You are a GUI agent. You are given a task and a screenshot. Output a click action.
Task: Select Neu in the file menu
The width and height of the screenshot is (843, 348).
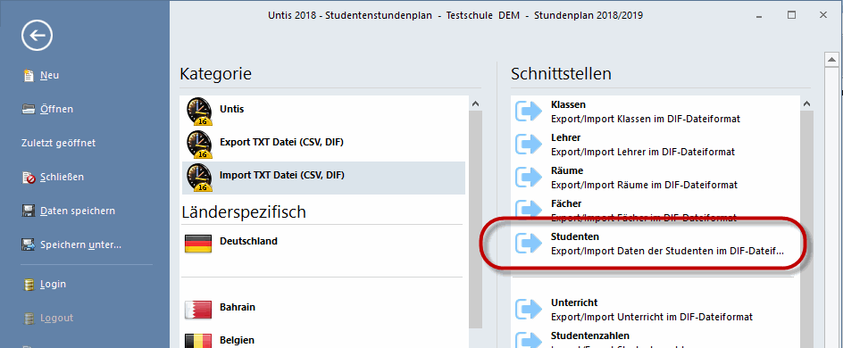coord(49,75)
